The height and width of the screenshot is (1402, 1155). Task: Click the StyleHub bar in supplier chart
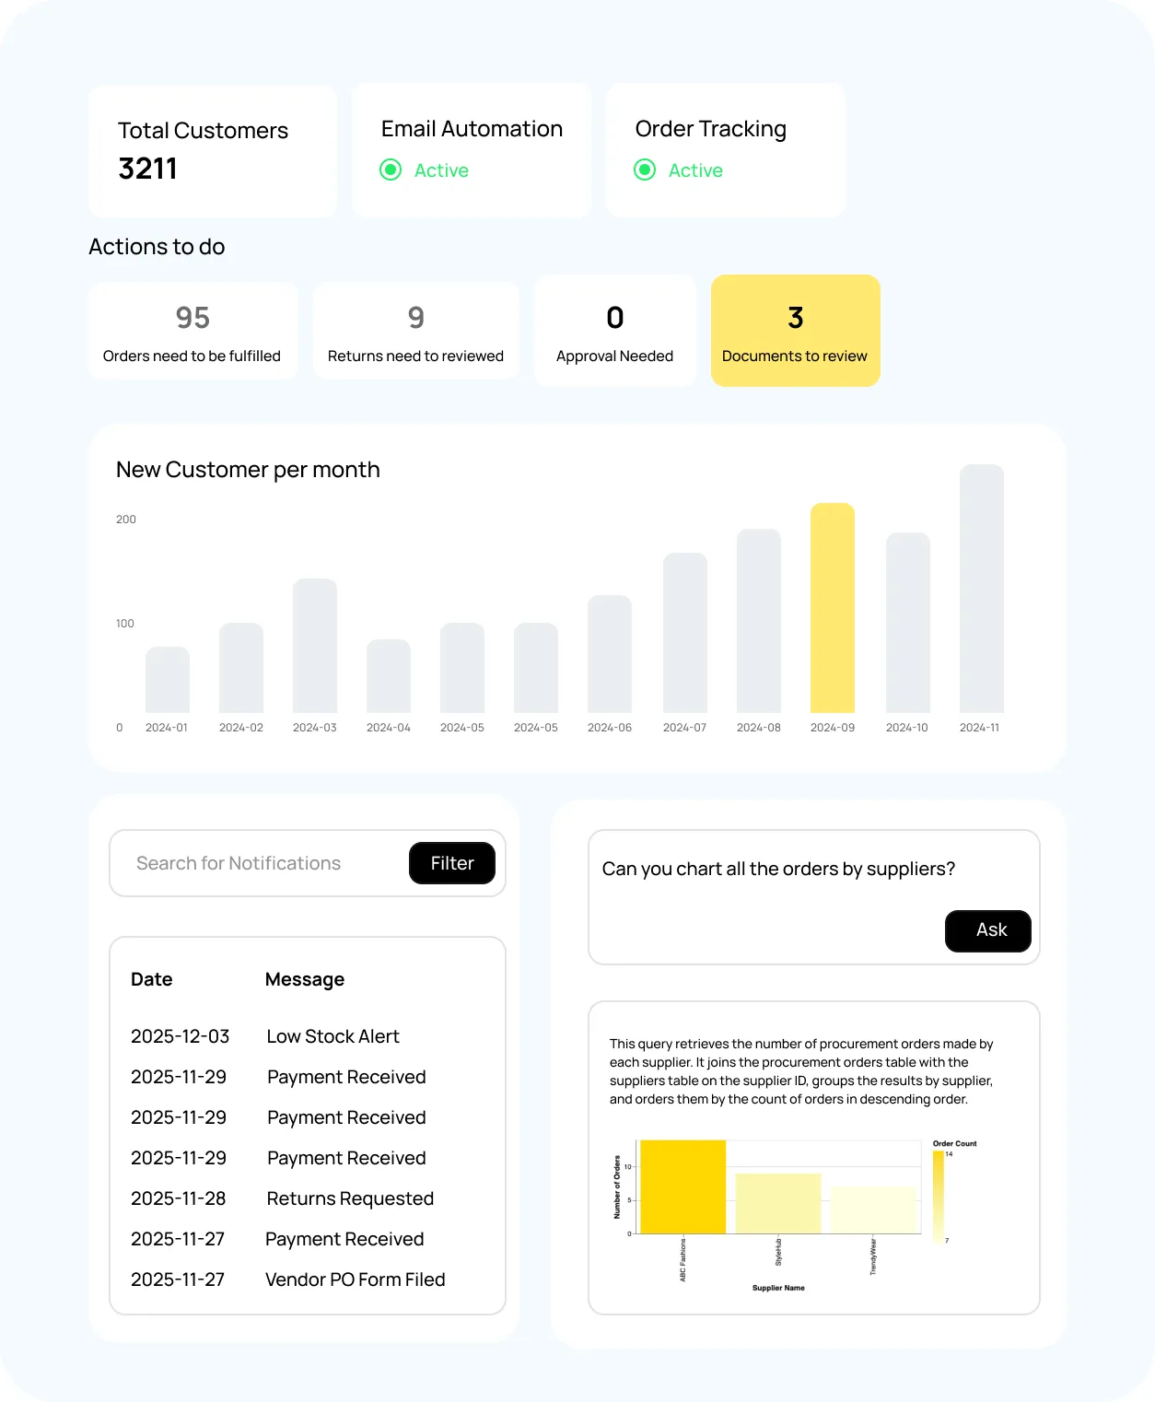click(778, 1203)
